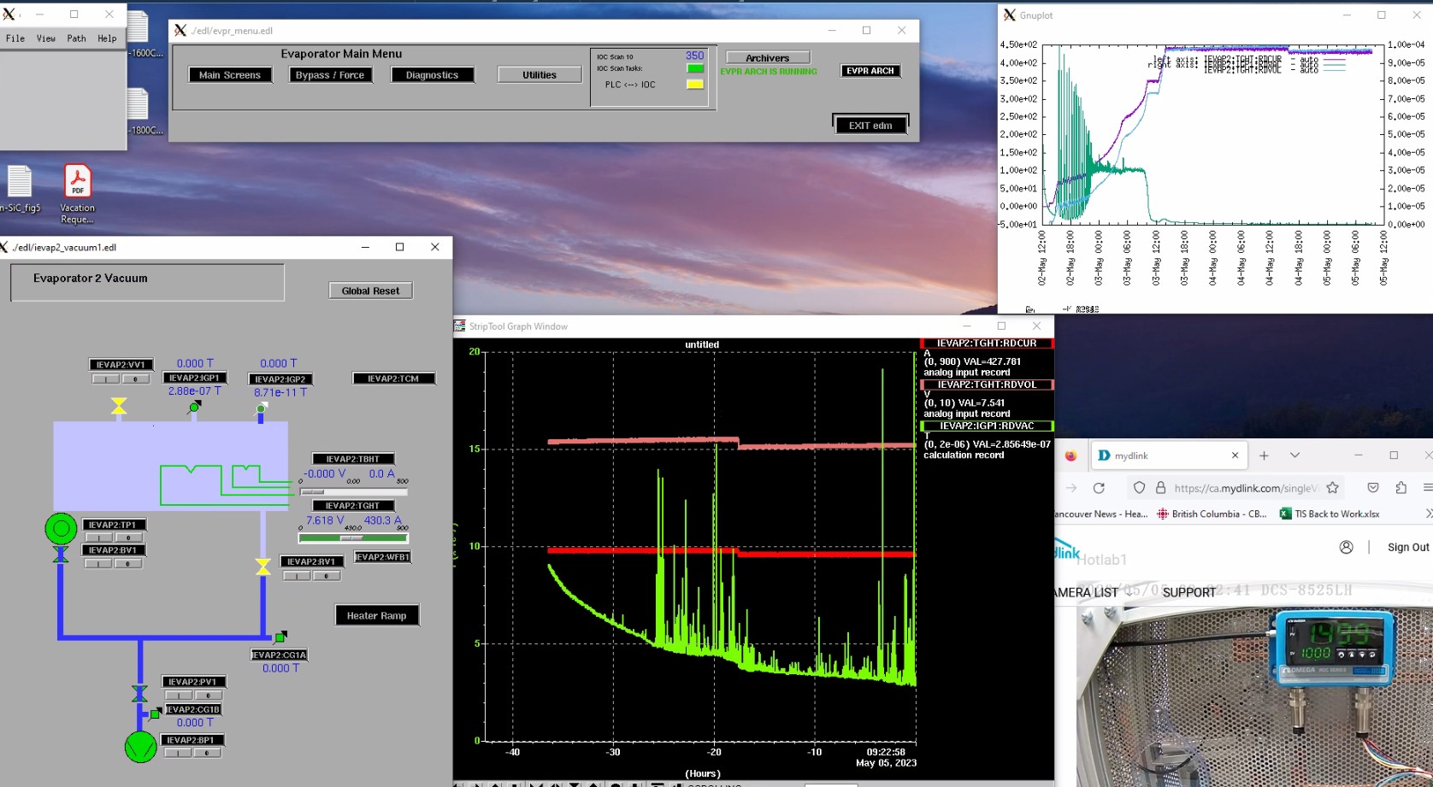Close the mydlink browser tab
1433x787 pixels.
1235,455
